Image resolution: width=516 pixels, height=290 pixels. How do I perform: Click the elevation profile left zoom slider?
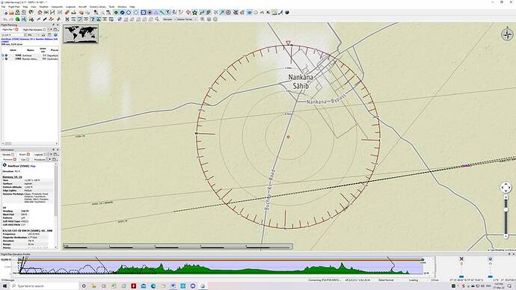[461, 277]
